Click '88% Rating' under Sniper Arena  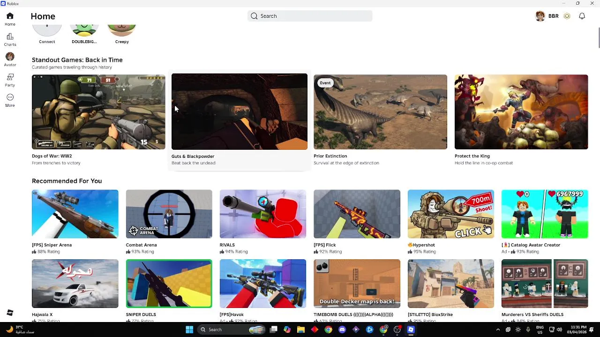49,252
